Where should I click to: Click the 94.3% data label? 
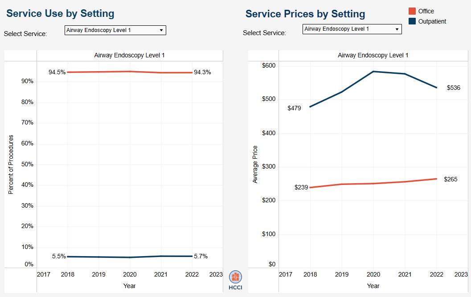(x=202, y=72)
